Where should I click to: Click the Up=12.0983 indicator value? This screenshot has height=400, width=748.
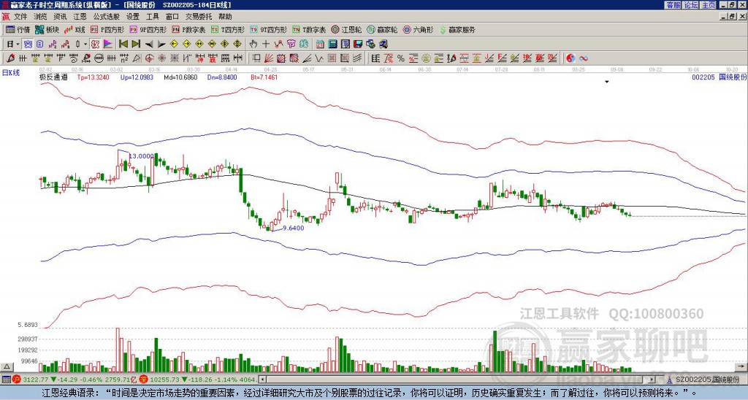click(x=137, y=77)
